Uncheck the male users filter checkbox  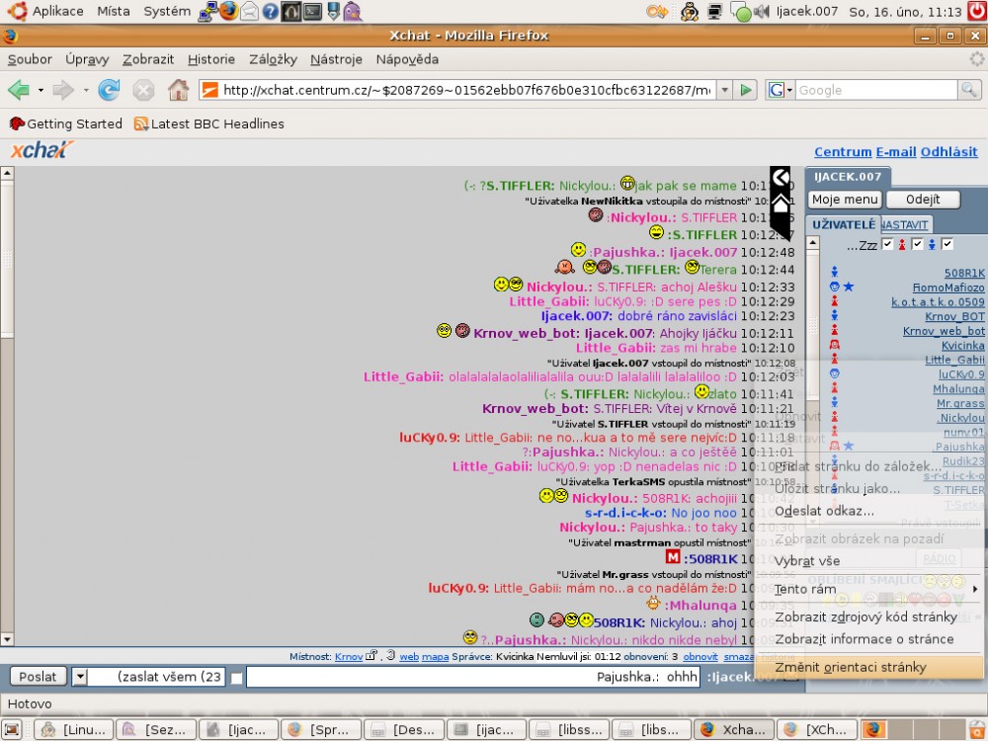(x=947, y=244)
